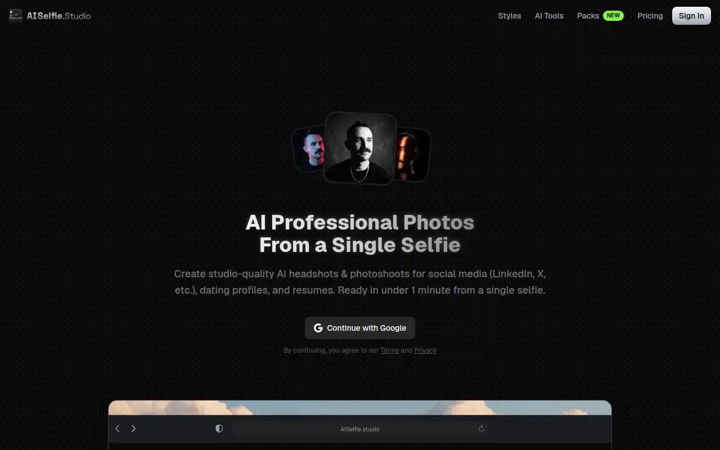
Task: Open the Packs menu item
Action: (x=588, y=16)
